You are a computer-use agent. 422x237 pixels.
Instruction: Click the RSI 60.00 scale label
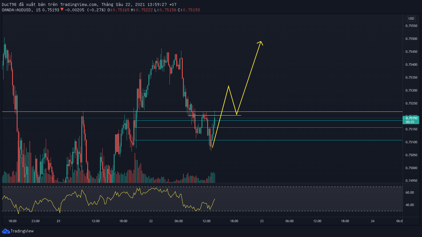410,193
